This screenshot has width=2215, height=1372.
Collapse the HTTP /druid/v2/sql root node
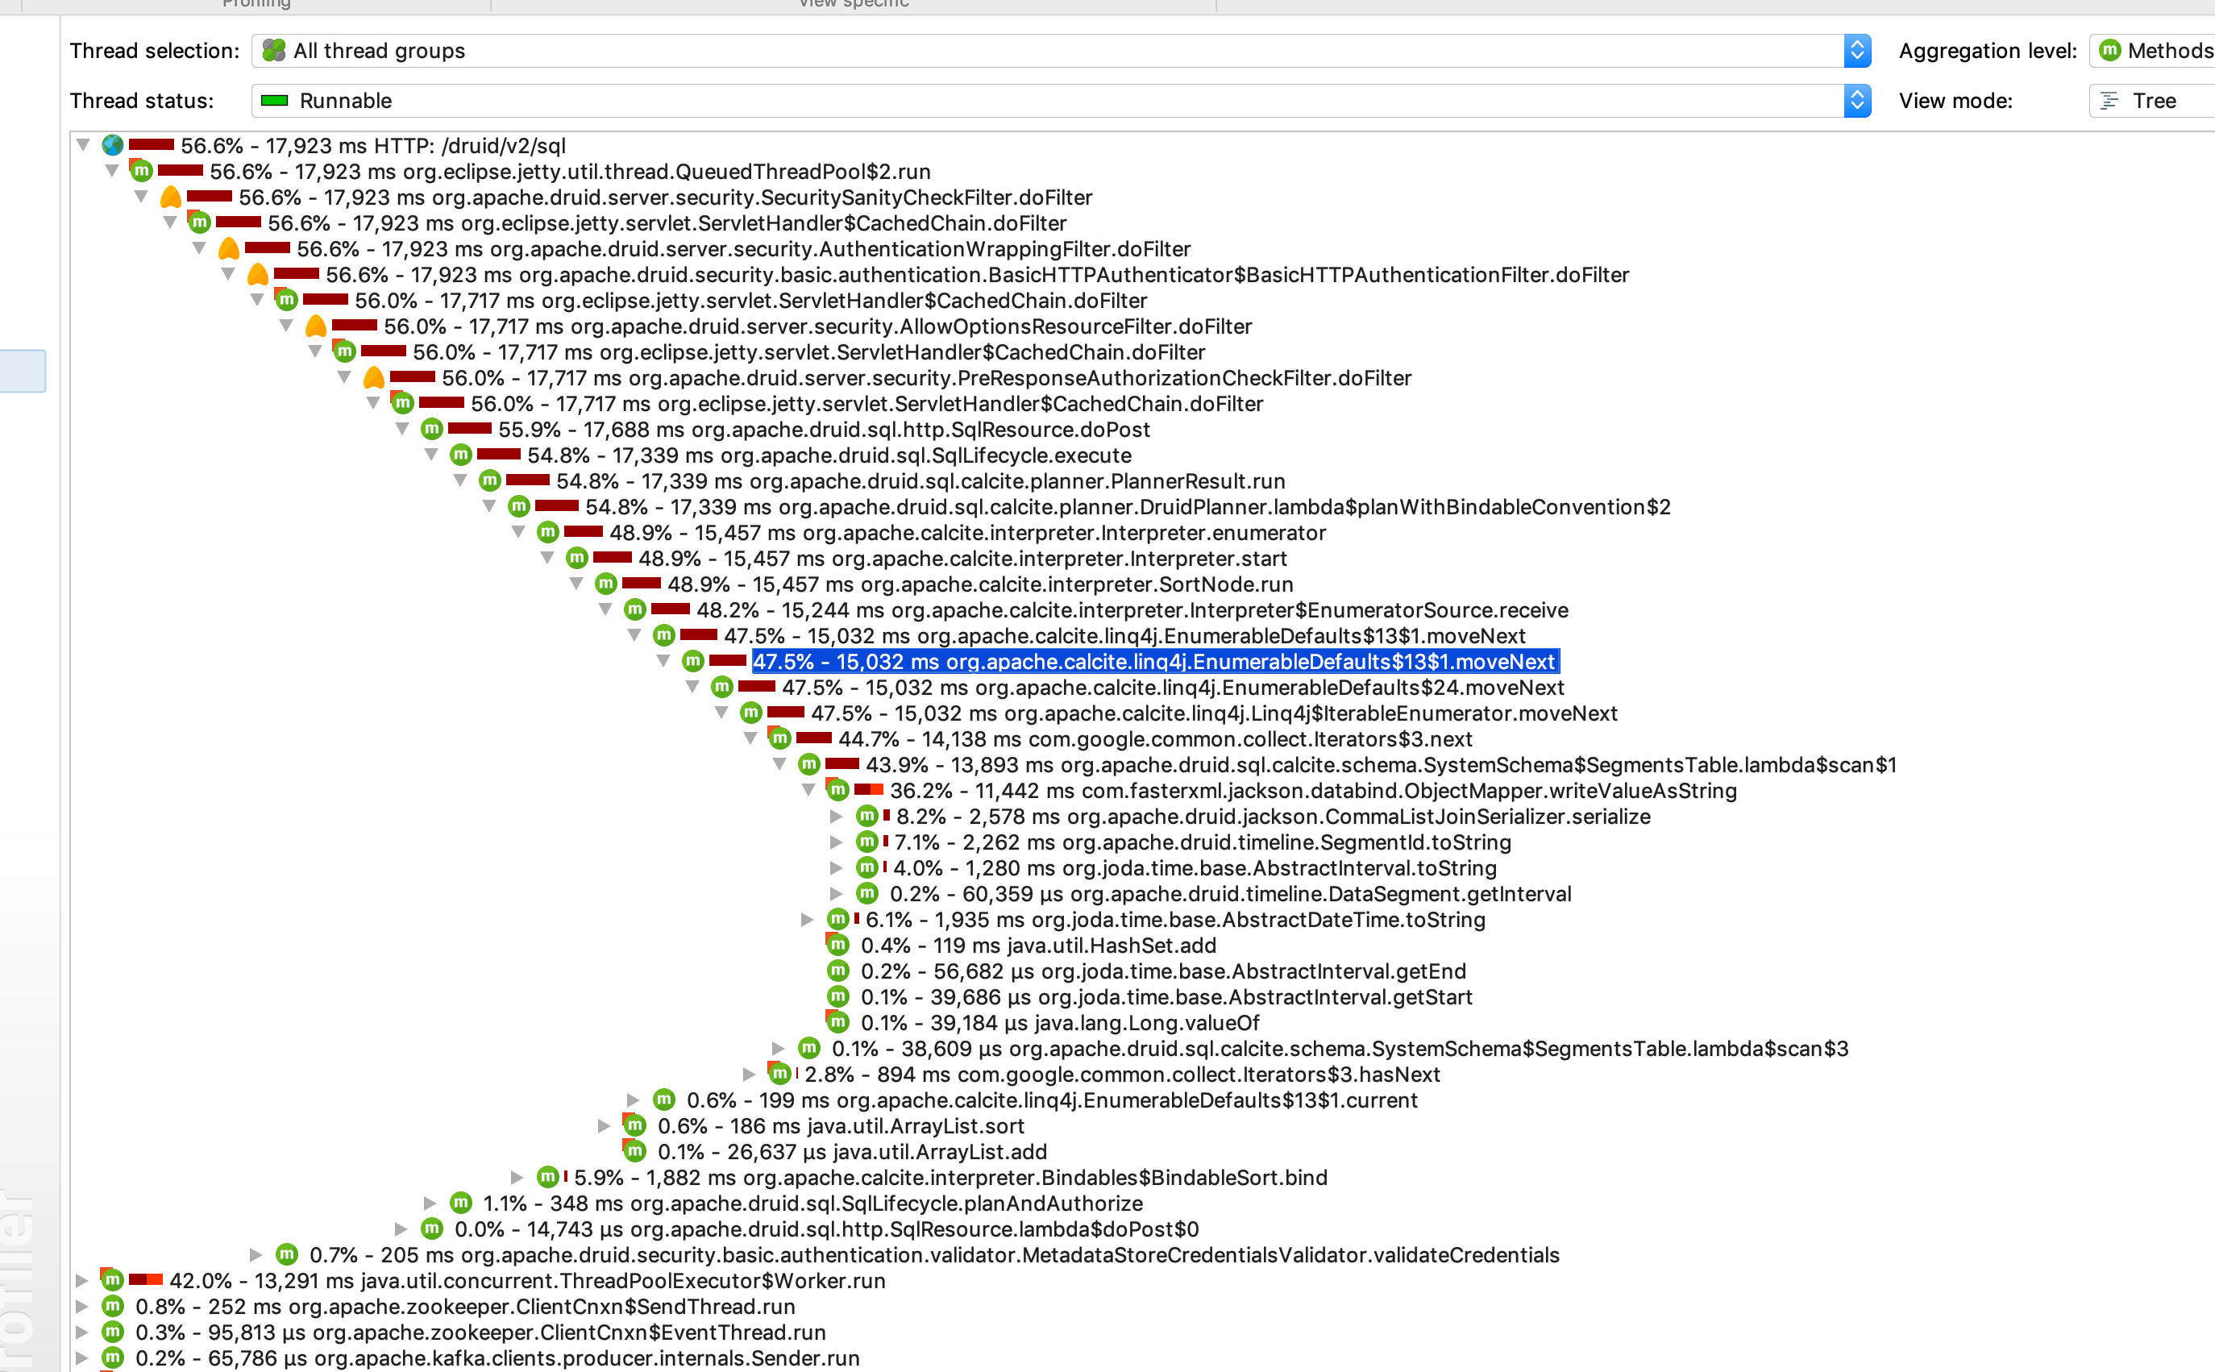[x=84, y=145]
